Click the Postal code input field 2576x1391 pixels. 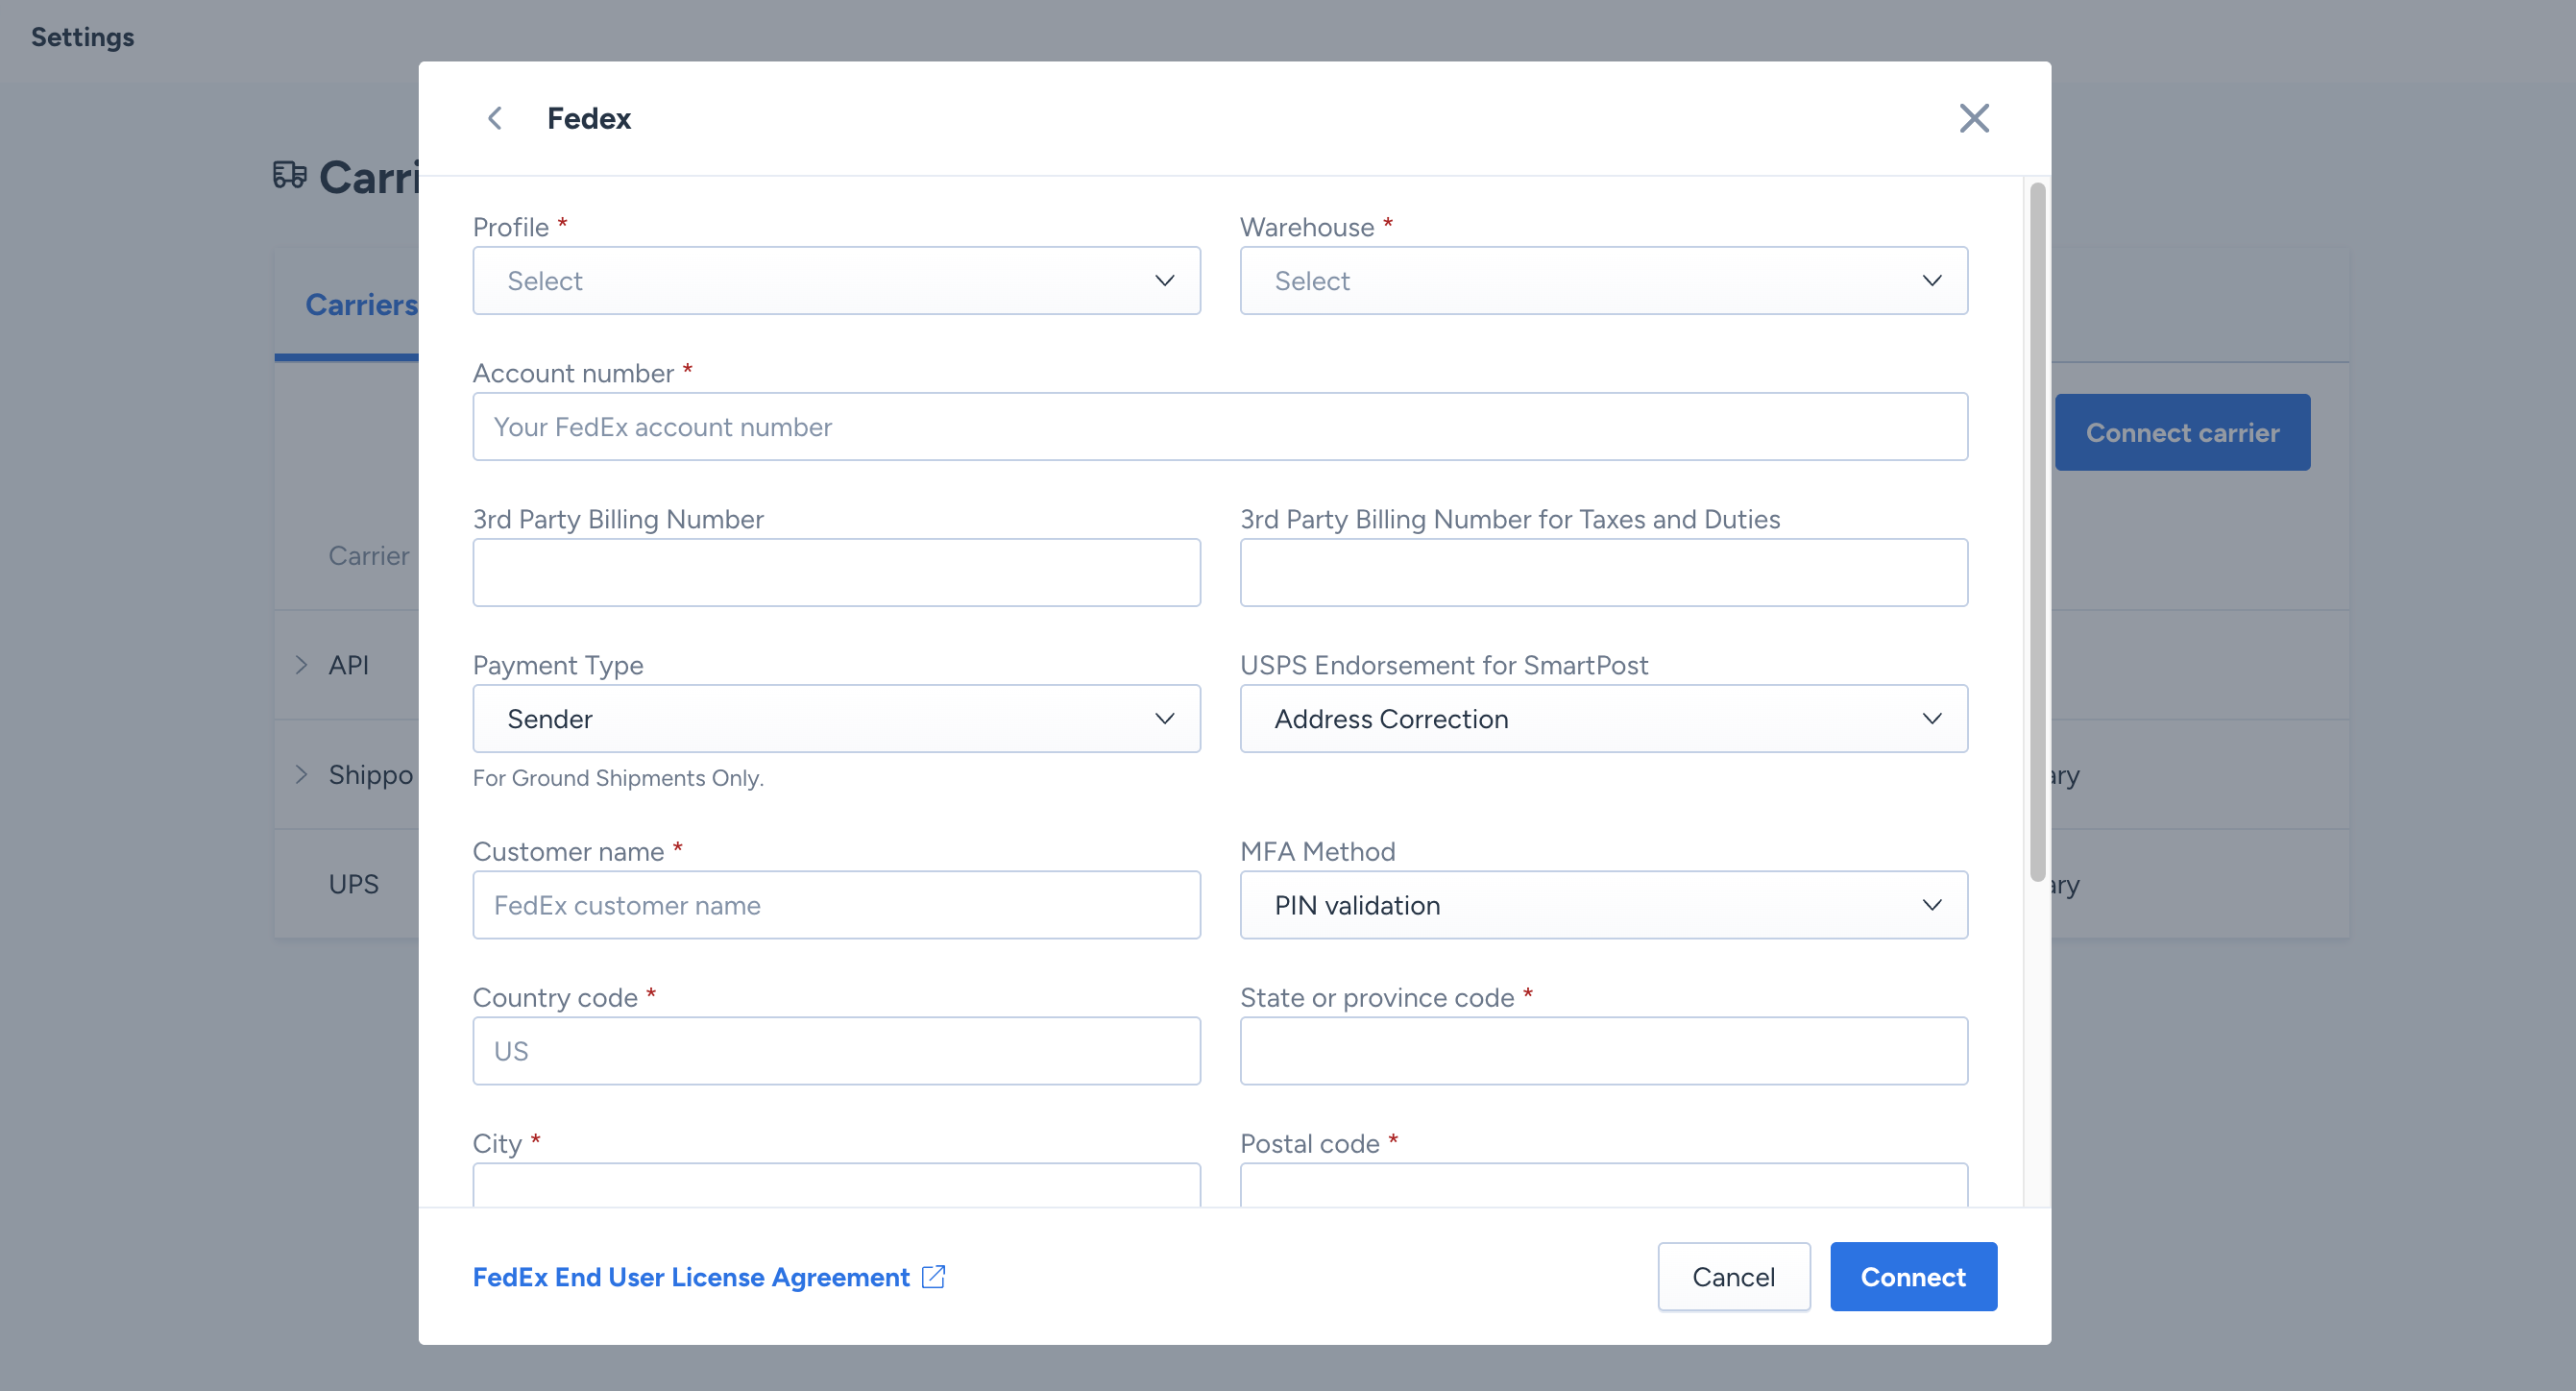click(x=1603, y=1184)
